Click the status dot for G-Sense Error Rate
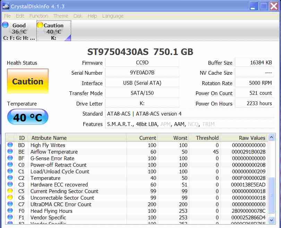This screenshot has height=228, width=281. [10, 158]
